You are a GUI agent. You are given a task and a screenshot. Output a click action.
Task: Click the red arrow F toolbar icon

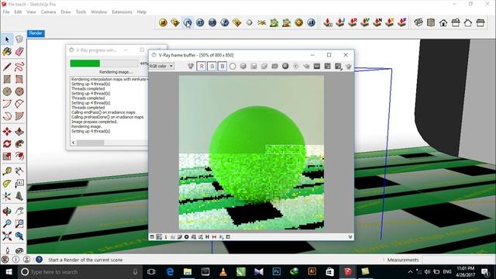[x=402, y=22]
